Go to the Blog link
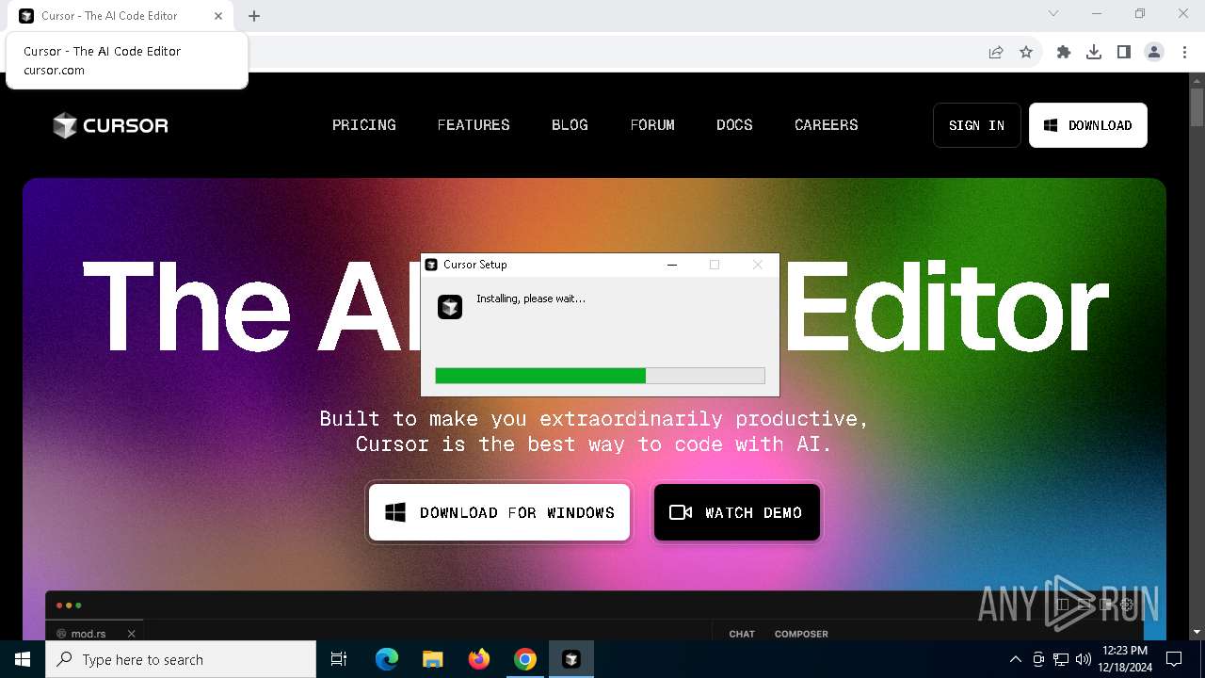Image resolution: width=1205 pixels, height=678 pixels. pyautogui.click(x=570, y=125)
